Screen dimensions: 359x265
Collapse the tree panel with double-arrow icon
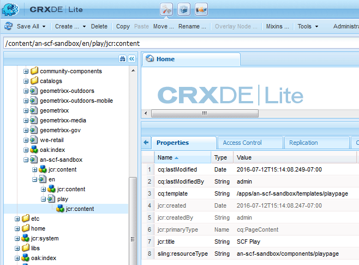(131, 59)
